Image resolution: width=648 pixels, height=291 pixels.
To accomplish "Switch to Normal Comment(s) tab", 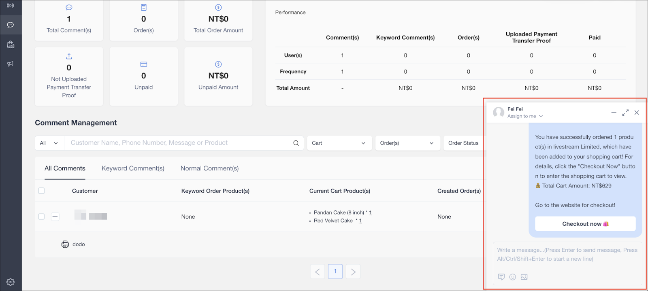I will 209,168.
